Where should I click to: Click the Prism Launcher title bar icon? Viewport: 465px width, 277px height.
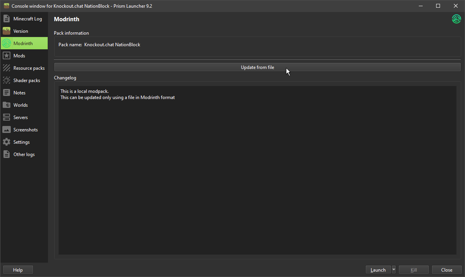tap(6, 6)
